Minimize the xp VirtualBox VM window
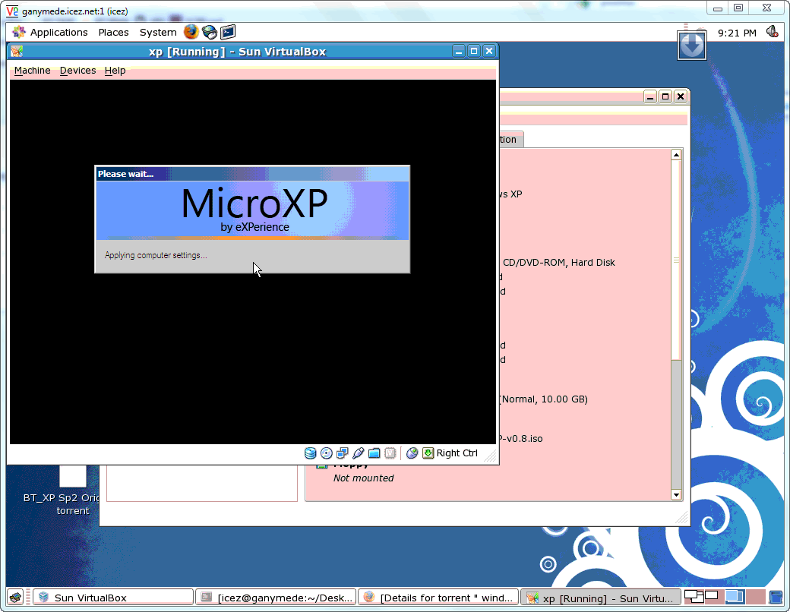Screen dimensions: 790x612 [459, 52]
